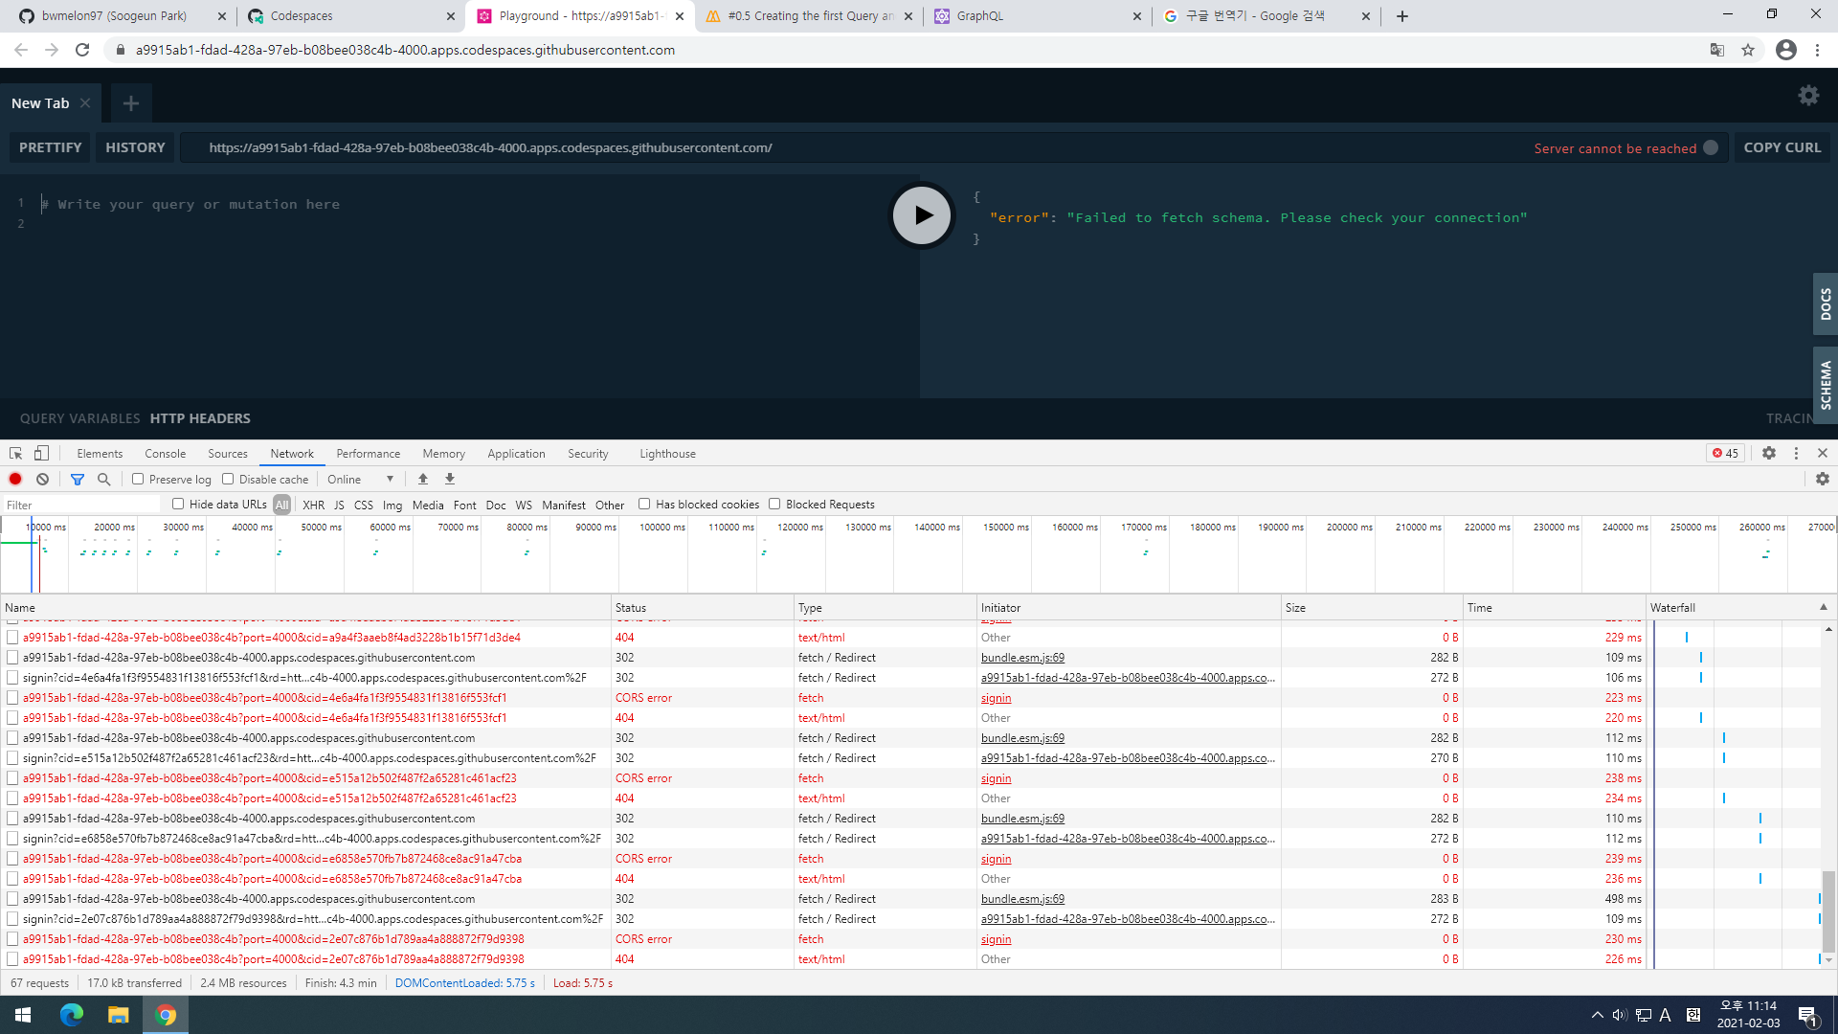The width and height of the screenshot is (1838, 1034).
Task: Click the PRETTIFY button
Action: click(50, 147)
